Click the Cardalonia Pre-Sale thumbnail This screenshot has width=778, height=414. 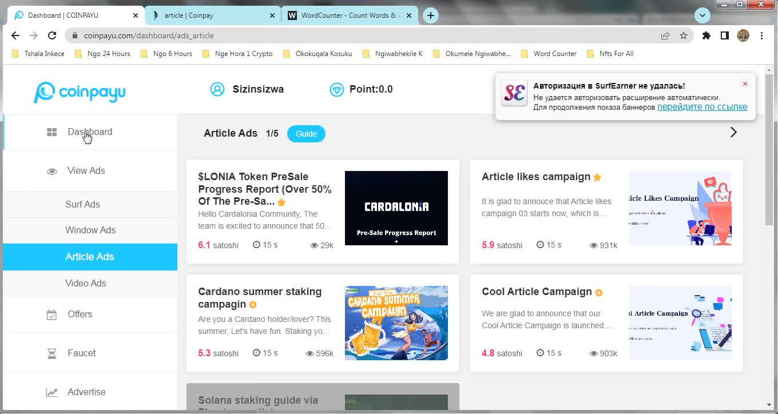click(x=396, y=208)
